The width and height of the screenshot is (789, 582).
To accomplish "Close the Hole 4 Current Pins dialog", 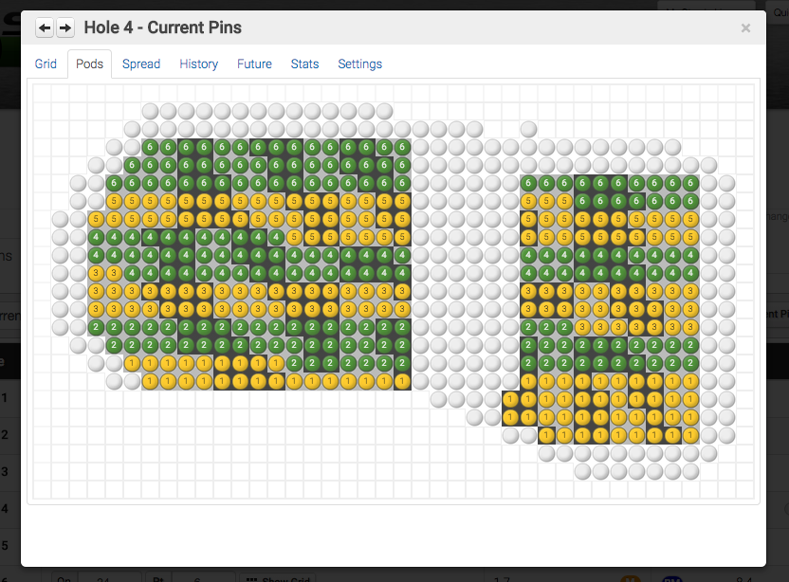I will coord(745,28).
